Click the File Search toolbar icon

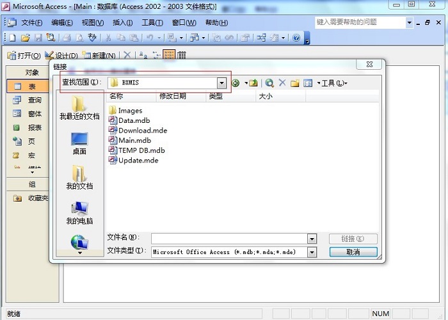pyautogui.click(x=51, y=38)
